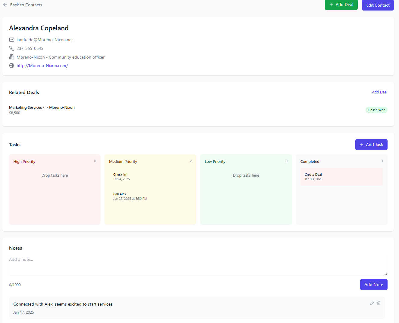The width and height of the screenshot is (399, 323).
Task: Select the Check-In task card
Action: [150, 177]
